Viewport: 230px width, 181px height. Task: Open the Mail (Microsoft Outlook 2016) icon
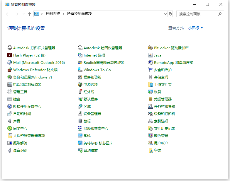click(x=10, y=62)
